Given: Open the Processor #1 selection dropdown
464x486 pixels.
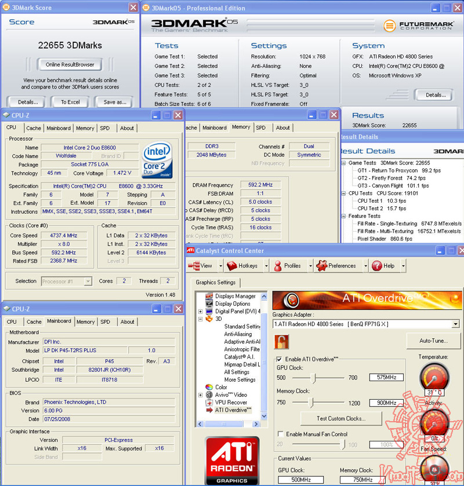Looking at the screenshot, I should [x=88, y=282].
